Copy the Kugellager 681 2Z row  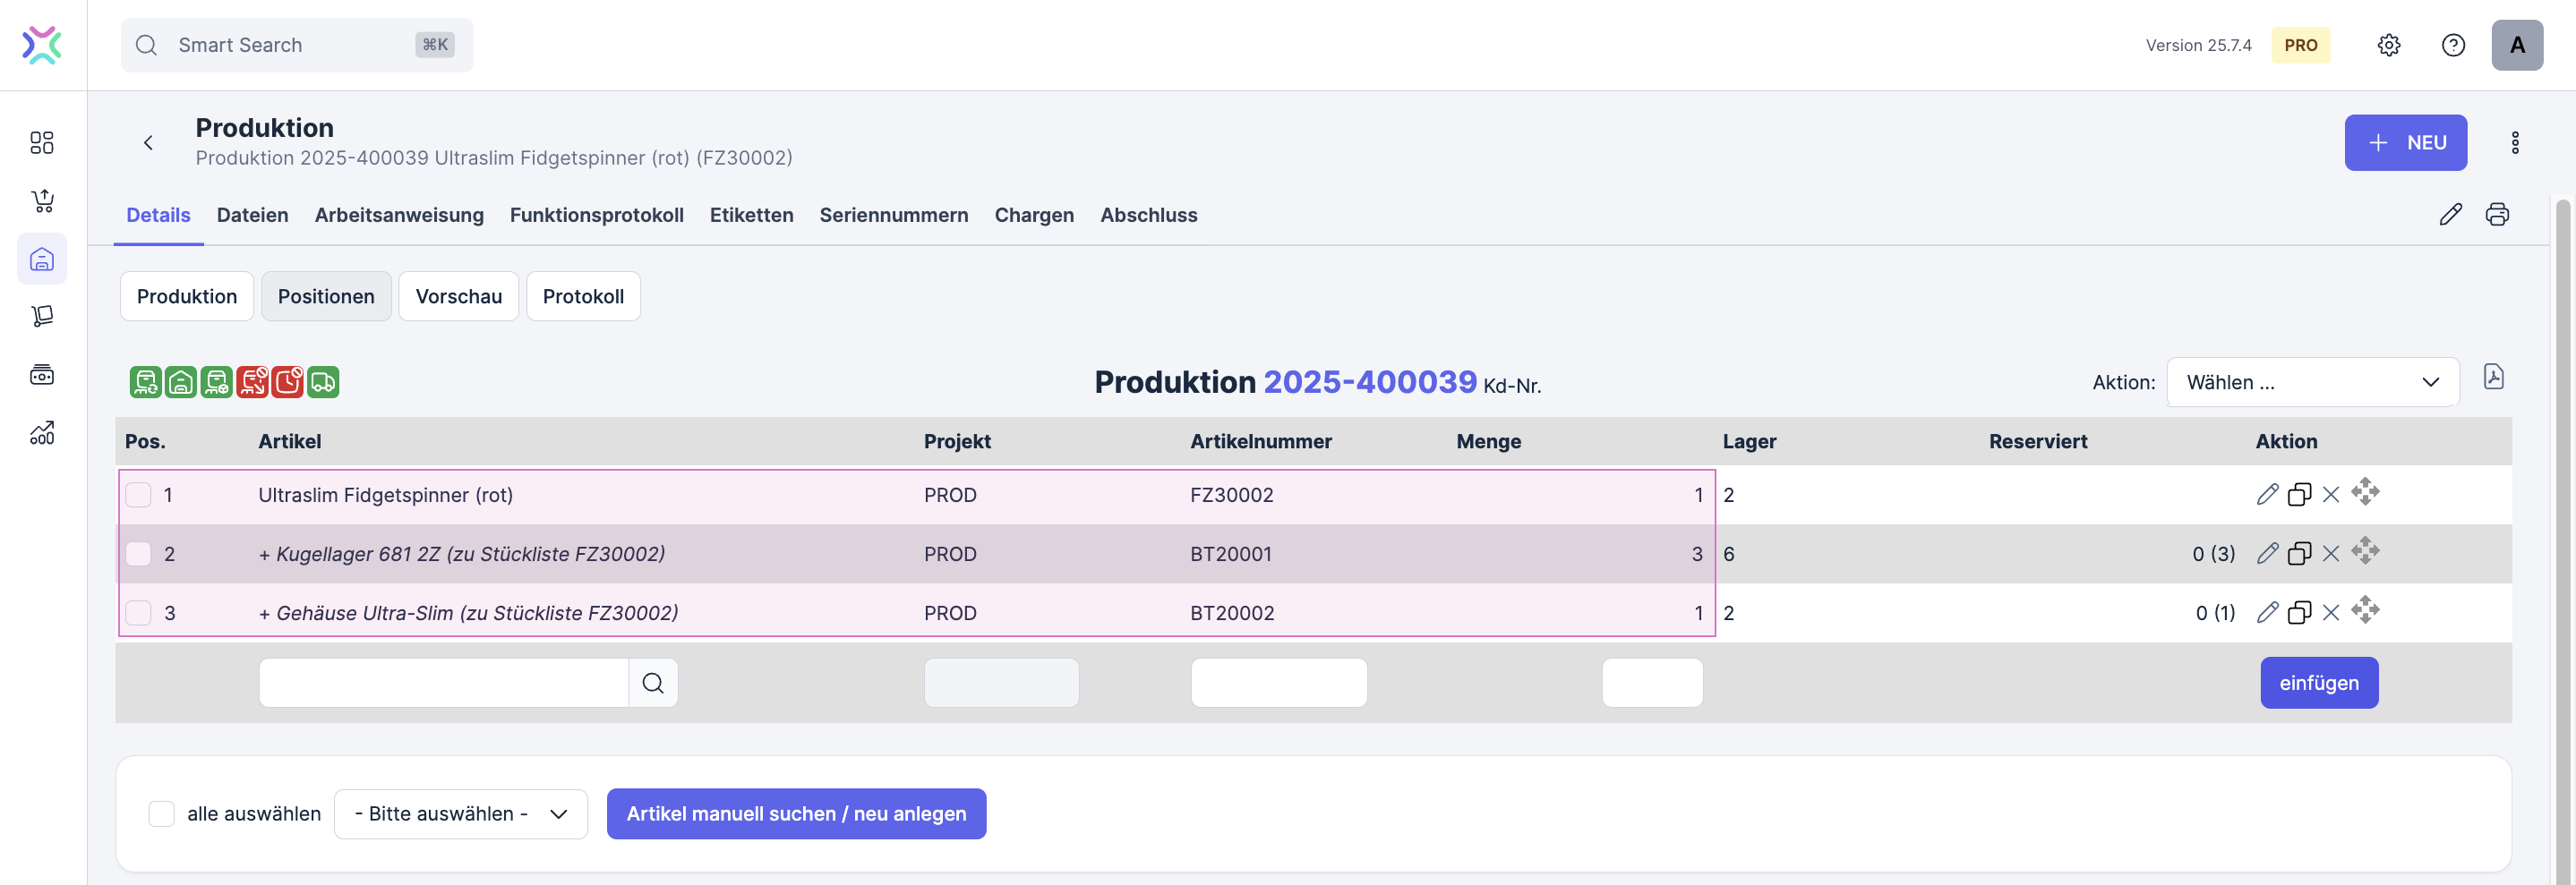click(x=2299, y=553)
